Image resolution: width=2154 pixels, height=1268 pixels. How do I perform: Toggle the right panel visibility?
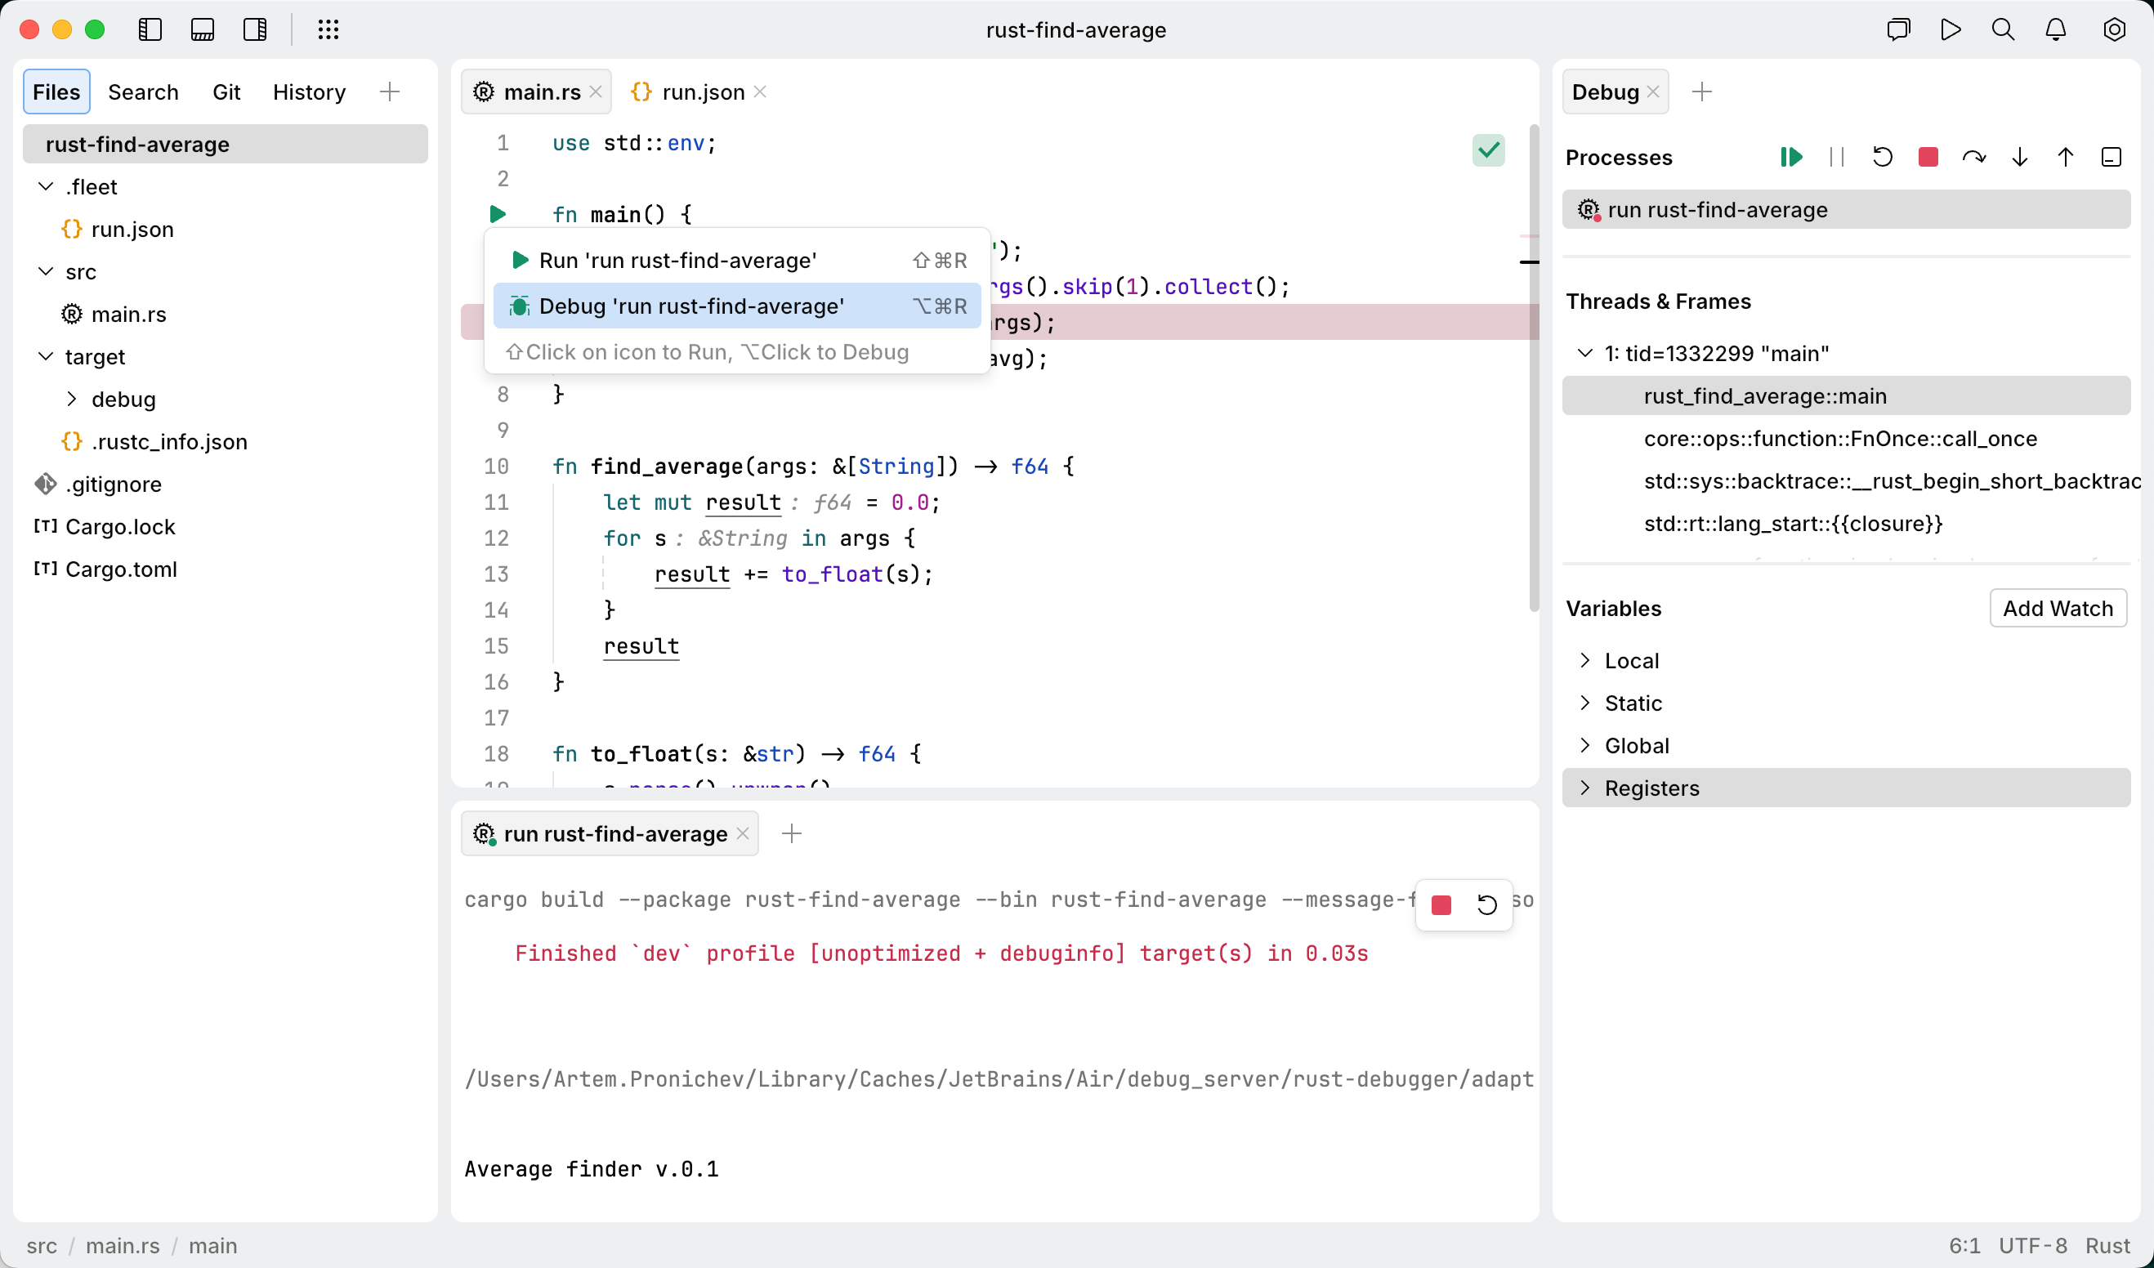pyautogui.click(x=255, y=29)
